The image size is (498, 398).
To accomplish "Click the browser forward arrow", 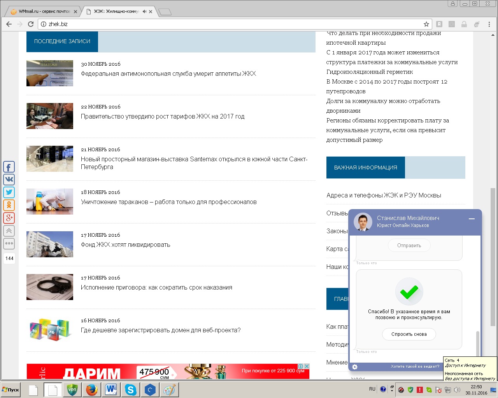I will click(20, 24).
